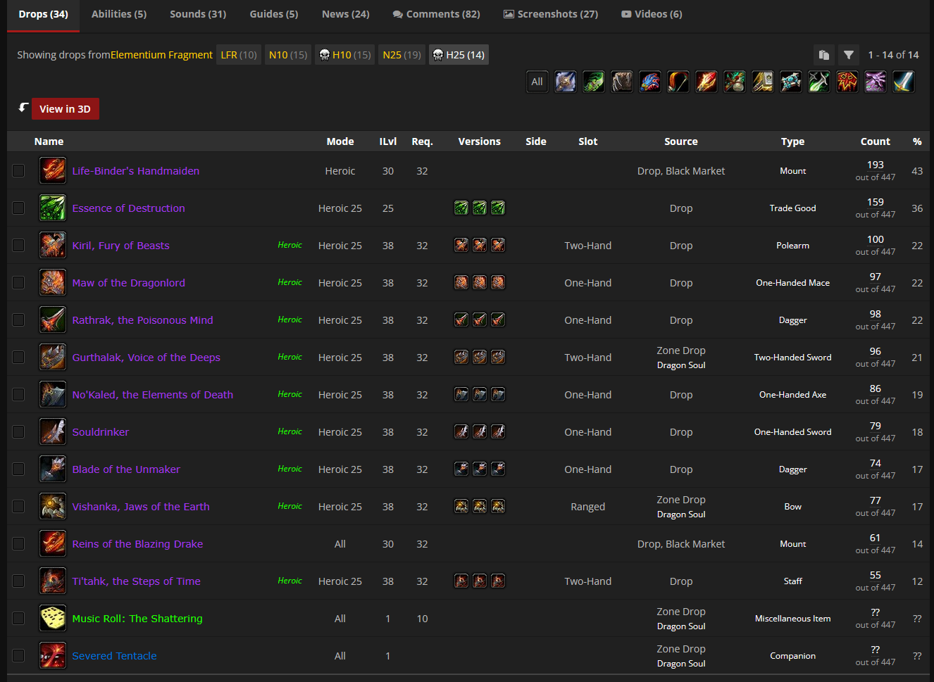Click the Gurthalak, Voice of the Deeps icon
The image size is (934, 682).
53,357
